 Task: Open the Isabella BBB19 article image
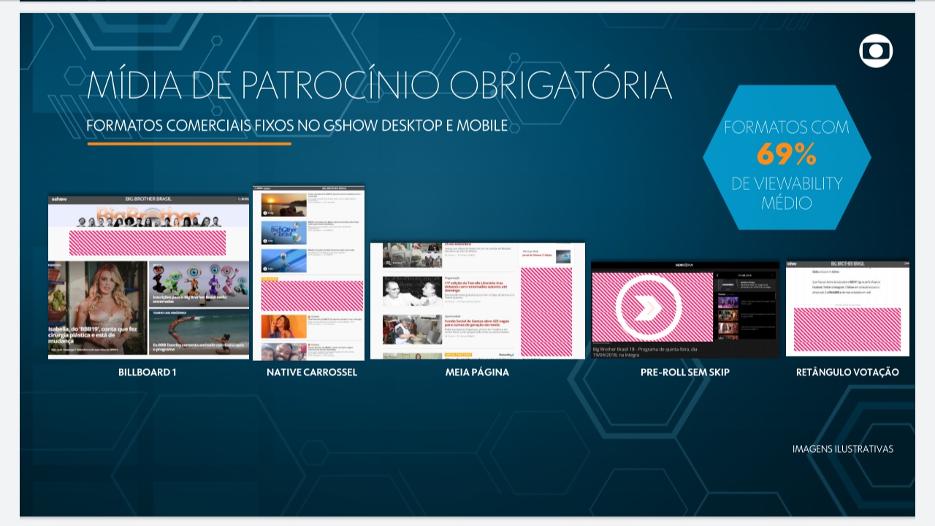98,307
